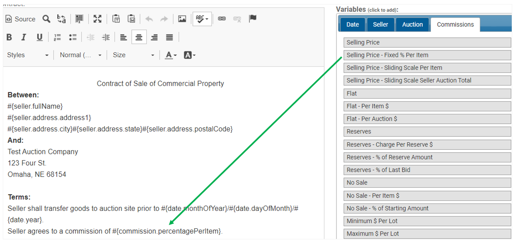Add Reserves - % of Reserve Amount
Image resolution: width=515 pixels, height=245 pixels.
point(427,157)
